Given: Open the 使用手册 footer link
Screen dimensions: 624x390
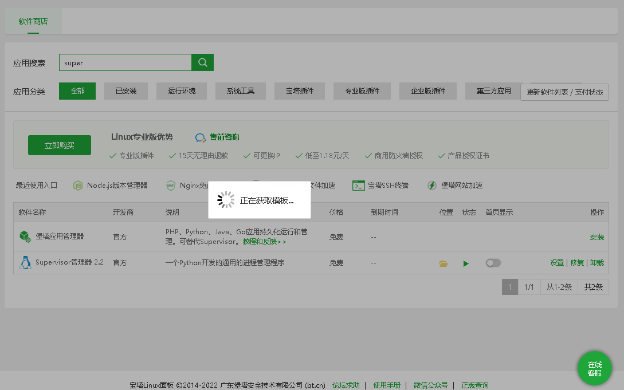Looking at the screenshot, I should (x=387, y=385).
